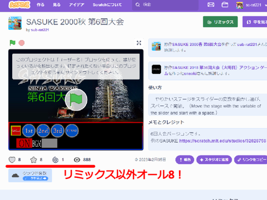Open the so-rat221 account dropdown
Screen dimensions: 267x200
[251, 5]
